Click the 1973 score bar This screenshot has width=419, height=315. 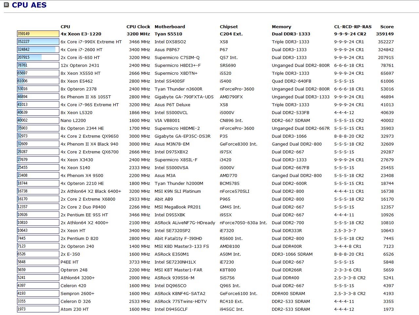tap(38, 309)
